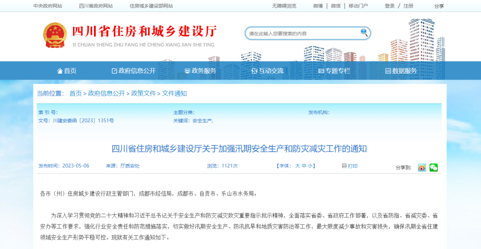481x249 pixels.
Task: Open 专题专栏 navigation tab
Action: pos(334,71)
